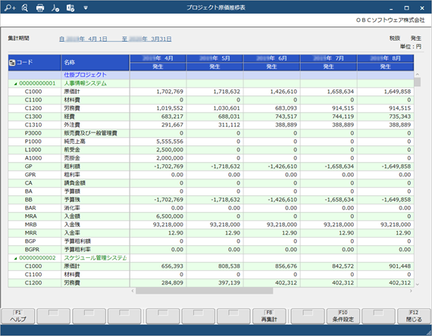Click the zoom-in magnifier icon
This screenshot has height=336, width=432.
pos(10,8)
